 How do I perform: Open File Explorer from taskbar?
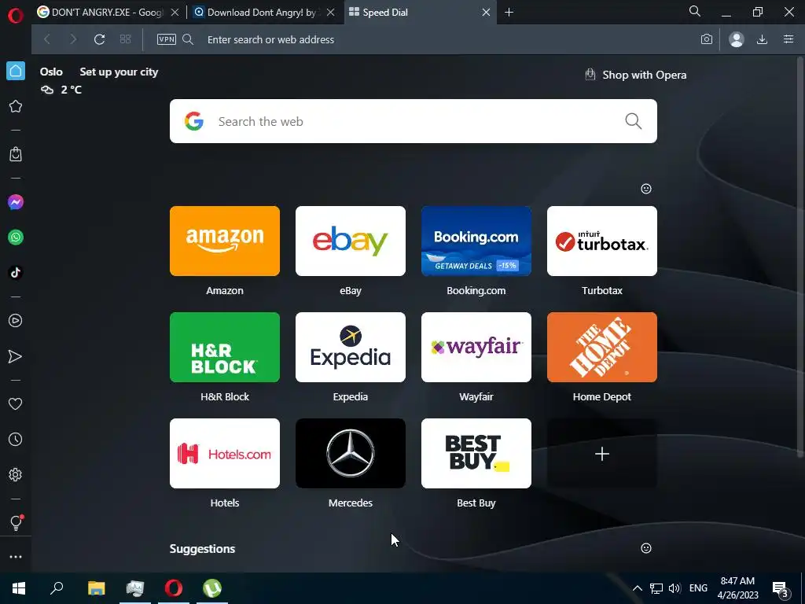pos(96,588)
